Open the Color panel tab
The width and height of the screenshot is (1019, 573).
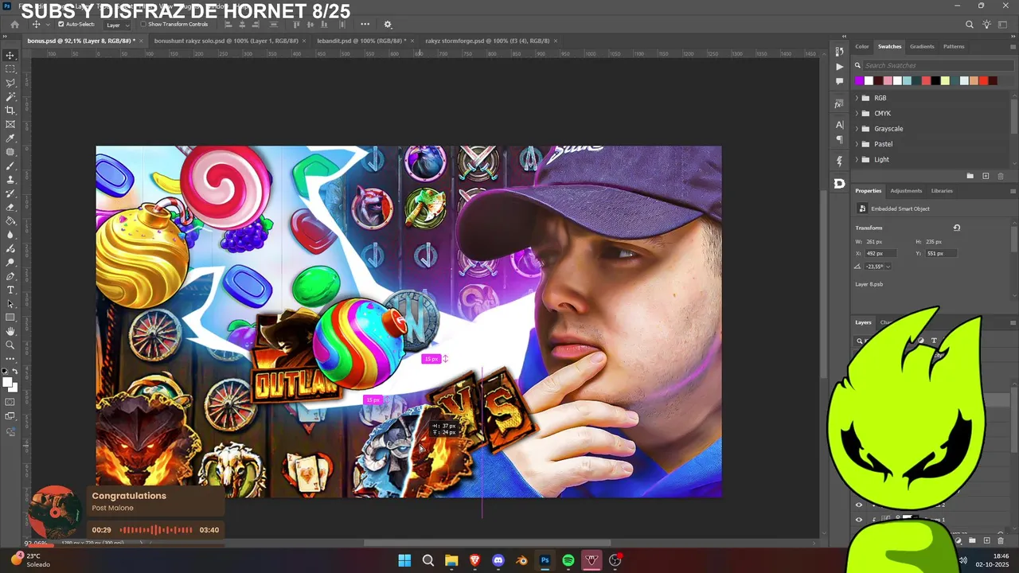click(862, 46)
